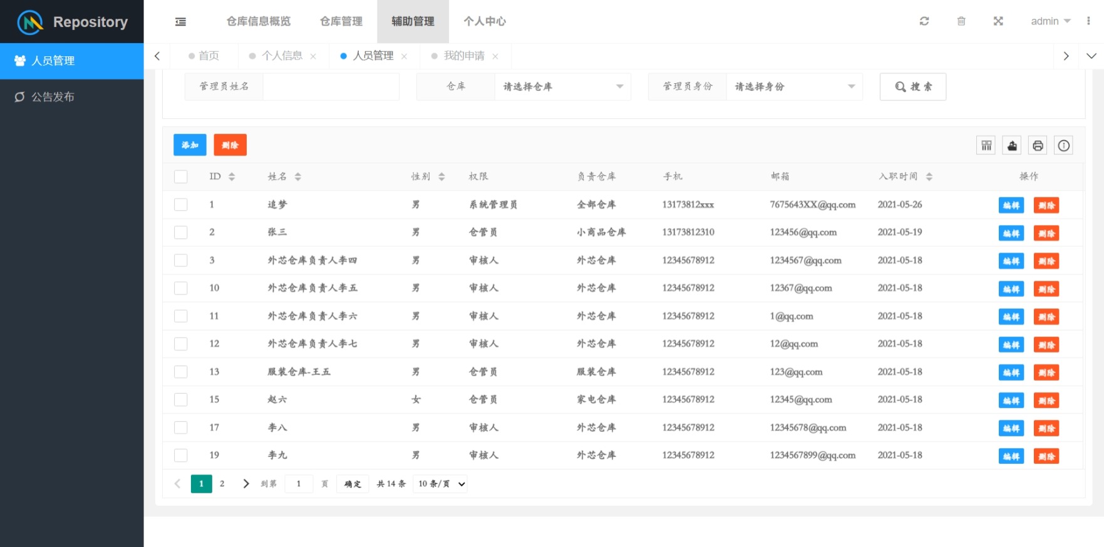Viewport: 1104px width, 547px height.
Task: Click the table info tips icon
Action: (1063, 146)
